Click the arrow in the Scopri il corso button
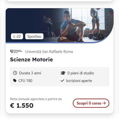Image resolution: width=119 pixels, height=119 pixels. tap(104, 103)
